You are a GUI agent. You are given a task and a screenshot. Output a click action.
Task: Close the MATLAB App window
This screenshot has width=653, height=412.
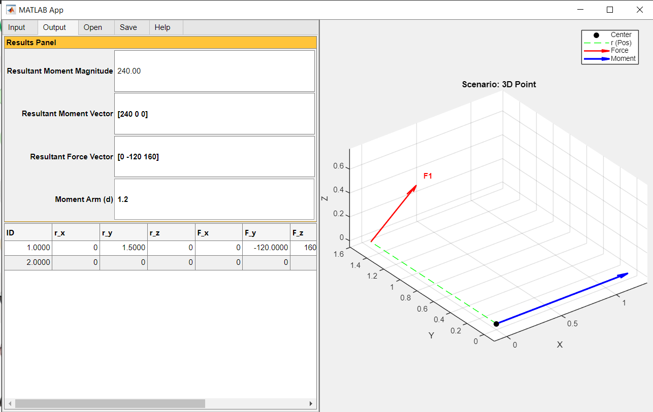[639, 10]
